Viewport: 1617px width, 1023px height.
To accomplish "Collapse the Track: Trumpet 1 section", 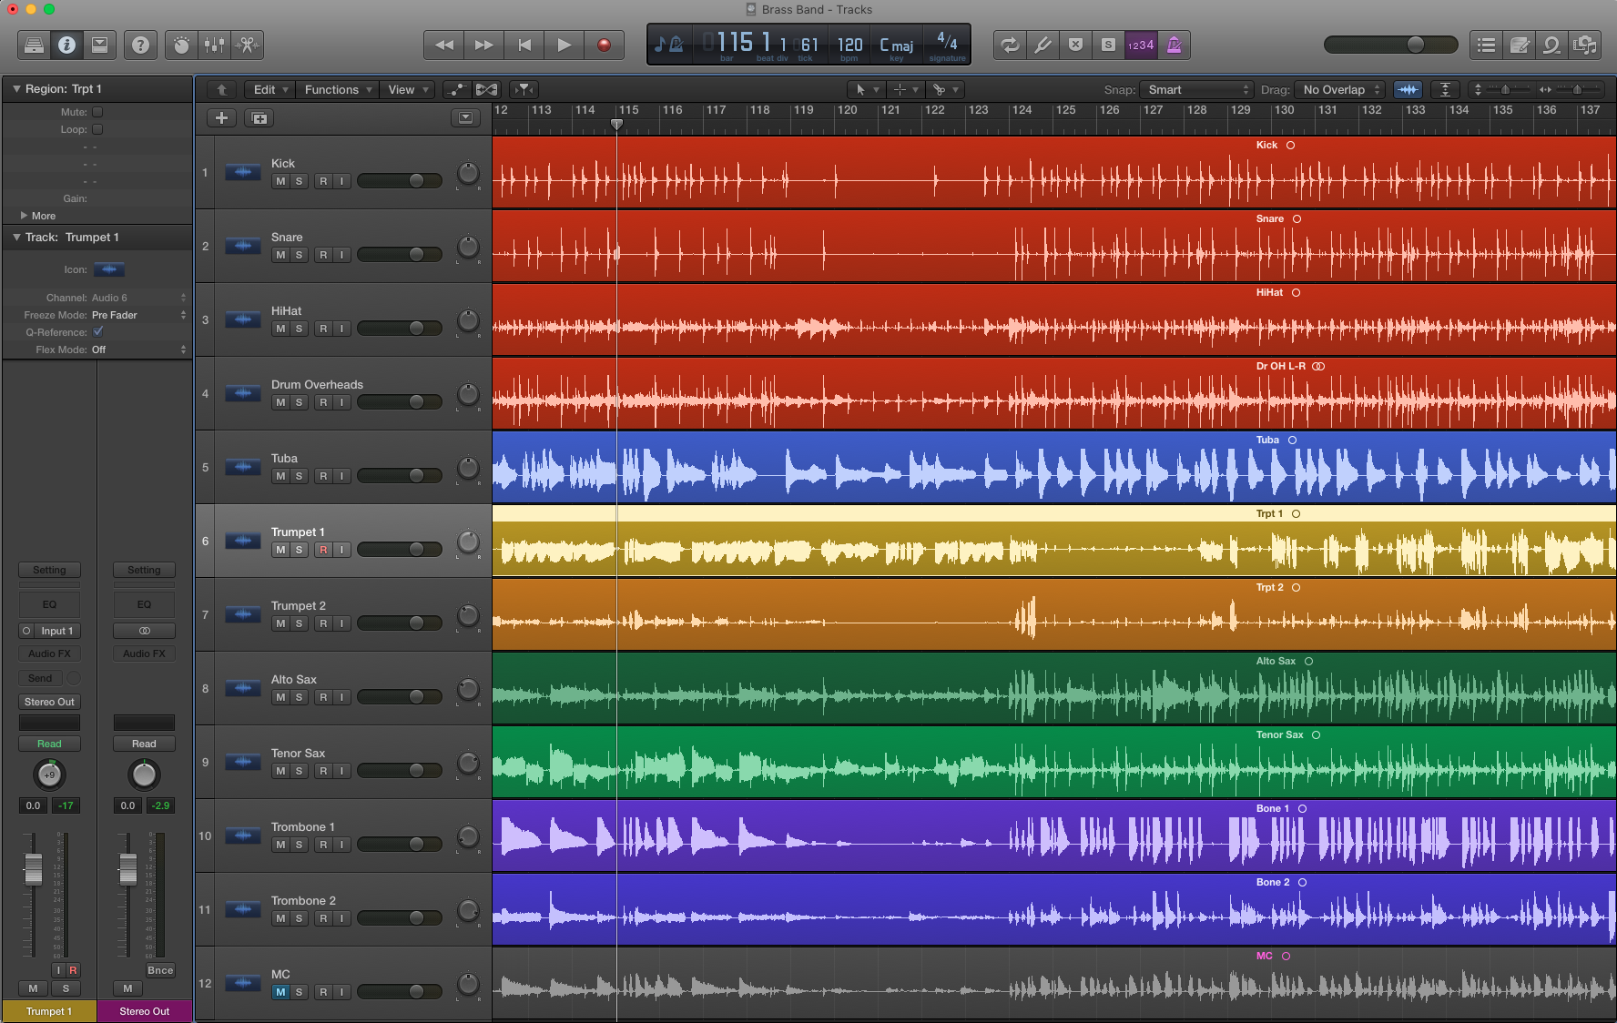I will [16, 237].
